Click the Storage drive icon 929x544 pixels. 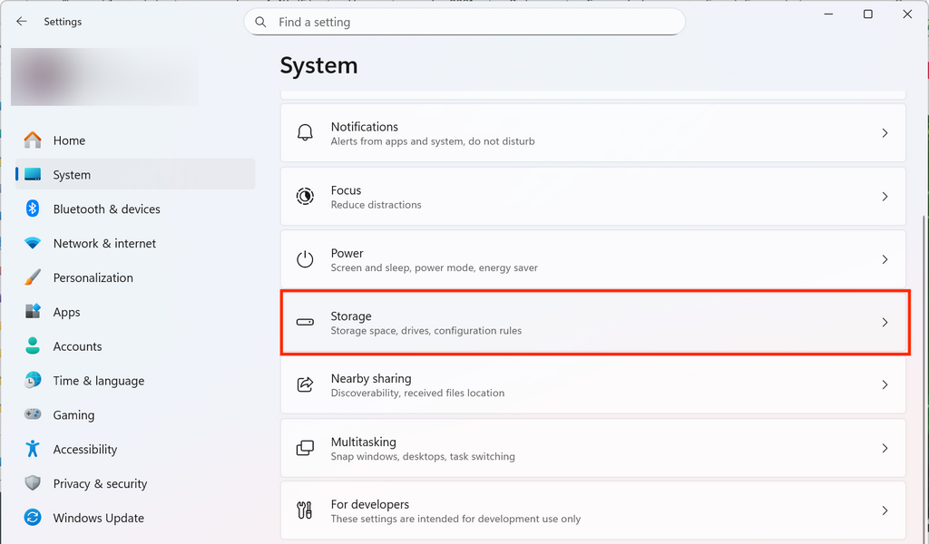(x=307, y=322)
